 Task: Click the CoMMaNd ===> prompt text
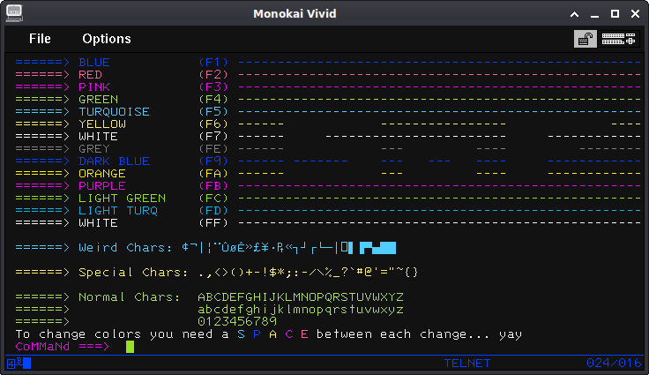[63, 347]
